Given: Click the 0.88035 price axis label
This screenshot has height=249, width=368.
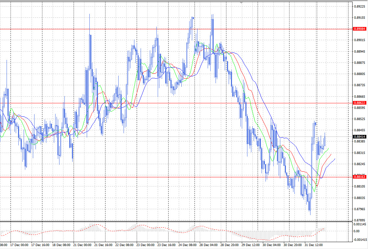Looking at the screenshot, I should click(x=359, y=198).
